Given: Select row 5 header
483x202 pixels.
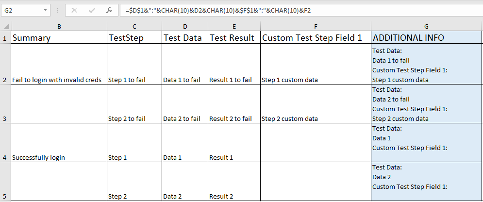Looking at the screenshot, I should pyautogui.click(x=5, y=196).
